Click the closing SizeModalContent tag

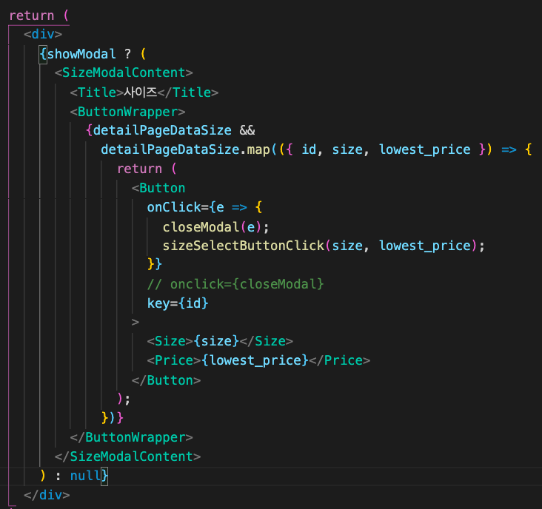click(127, 456)
